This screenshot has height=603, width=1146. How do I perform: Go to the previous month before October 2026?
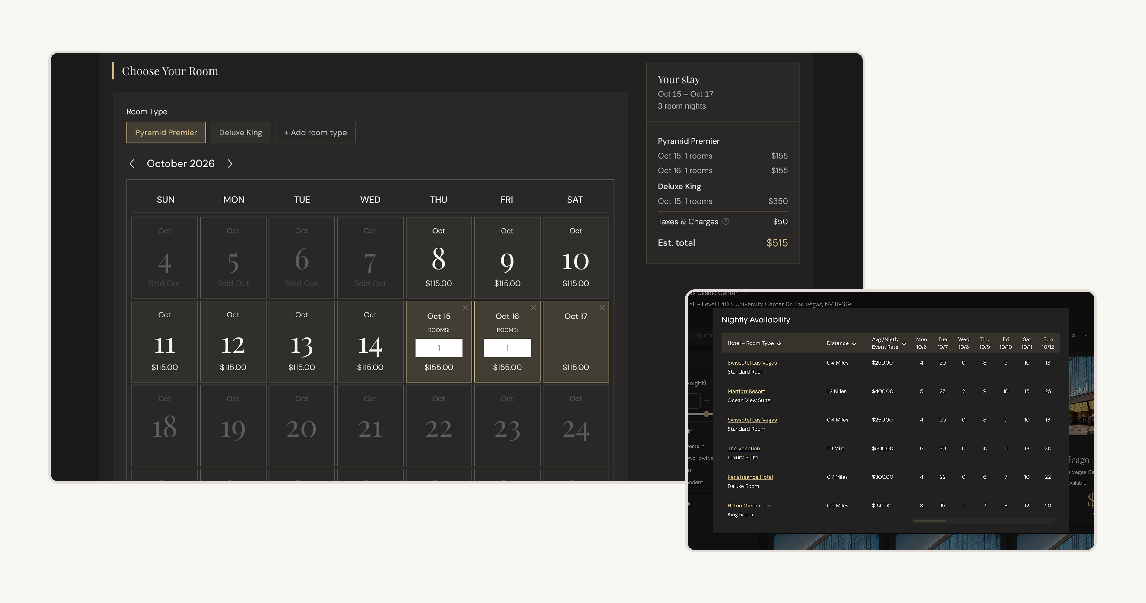(132, 164)
